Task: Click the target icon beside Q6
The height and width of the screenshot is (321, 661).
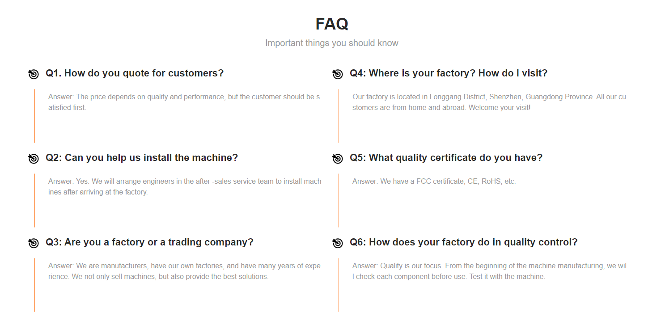Action: (337, 243)
